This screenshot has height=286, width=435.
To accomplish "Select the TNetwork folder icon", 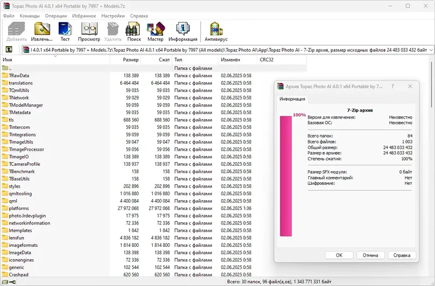I will pos(5,97).
